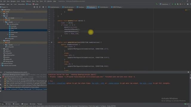Click the Collapse All icon in the Project panel
191x107 pixels.
point(40,7)
